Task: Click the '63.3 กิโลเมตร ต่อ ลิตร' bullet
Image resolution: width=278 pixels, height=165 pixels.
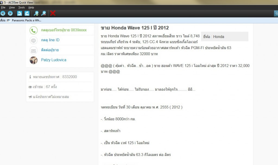Action: coord(136,155)
